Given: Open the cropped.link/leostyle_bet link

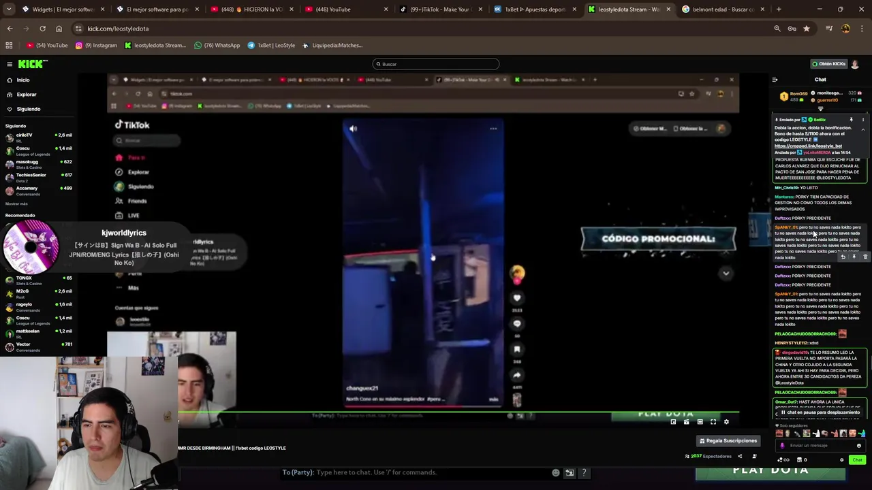Looking at the screenshot, I should 808,146.
